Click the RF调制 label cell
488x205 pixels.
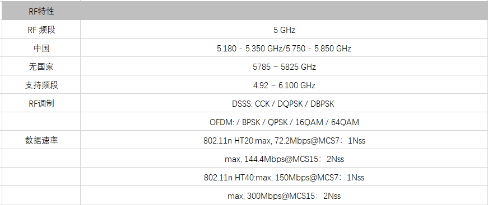(x=41, y=103)
